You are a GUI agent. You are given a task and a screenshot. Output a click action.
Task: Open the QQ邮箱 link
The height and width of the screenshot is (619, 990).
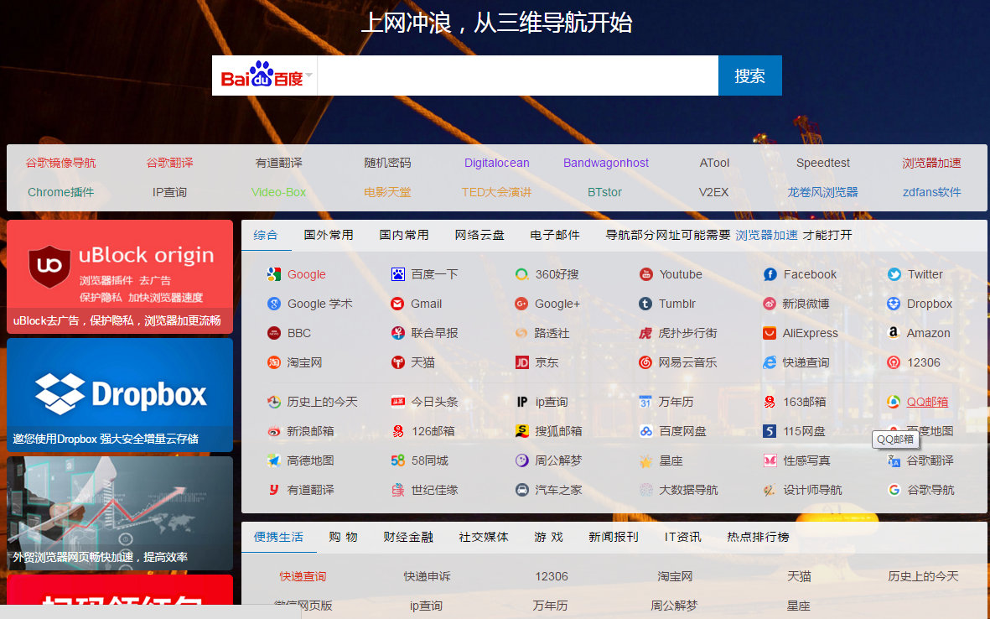click(x=927, y=402)
